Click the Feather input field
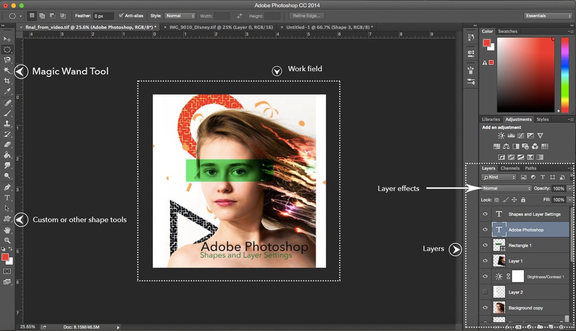 point(103,16)
